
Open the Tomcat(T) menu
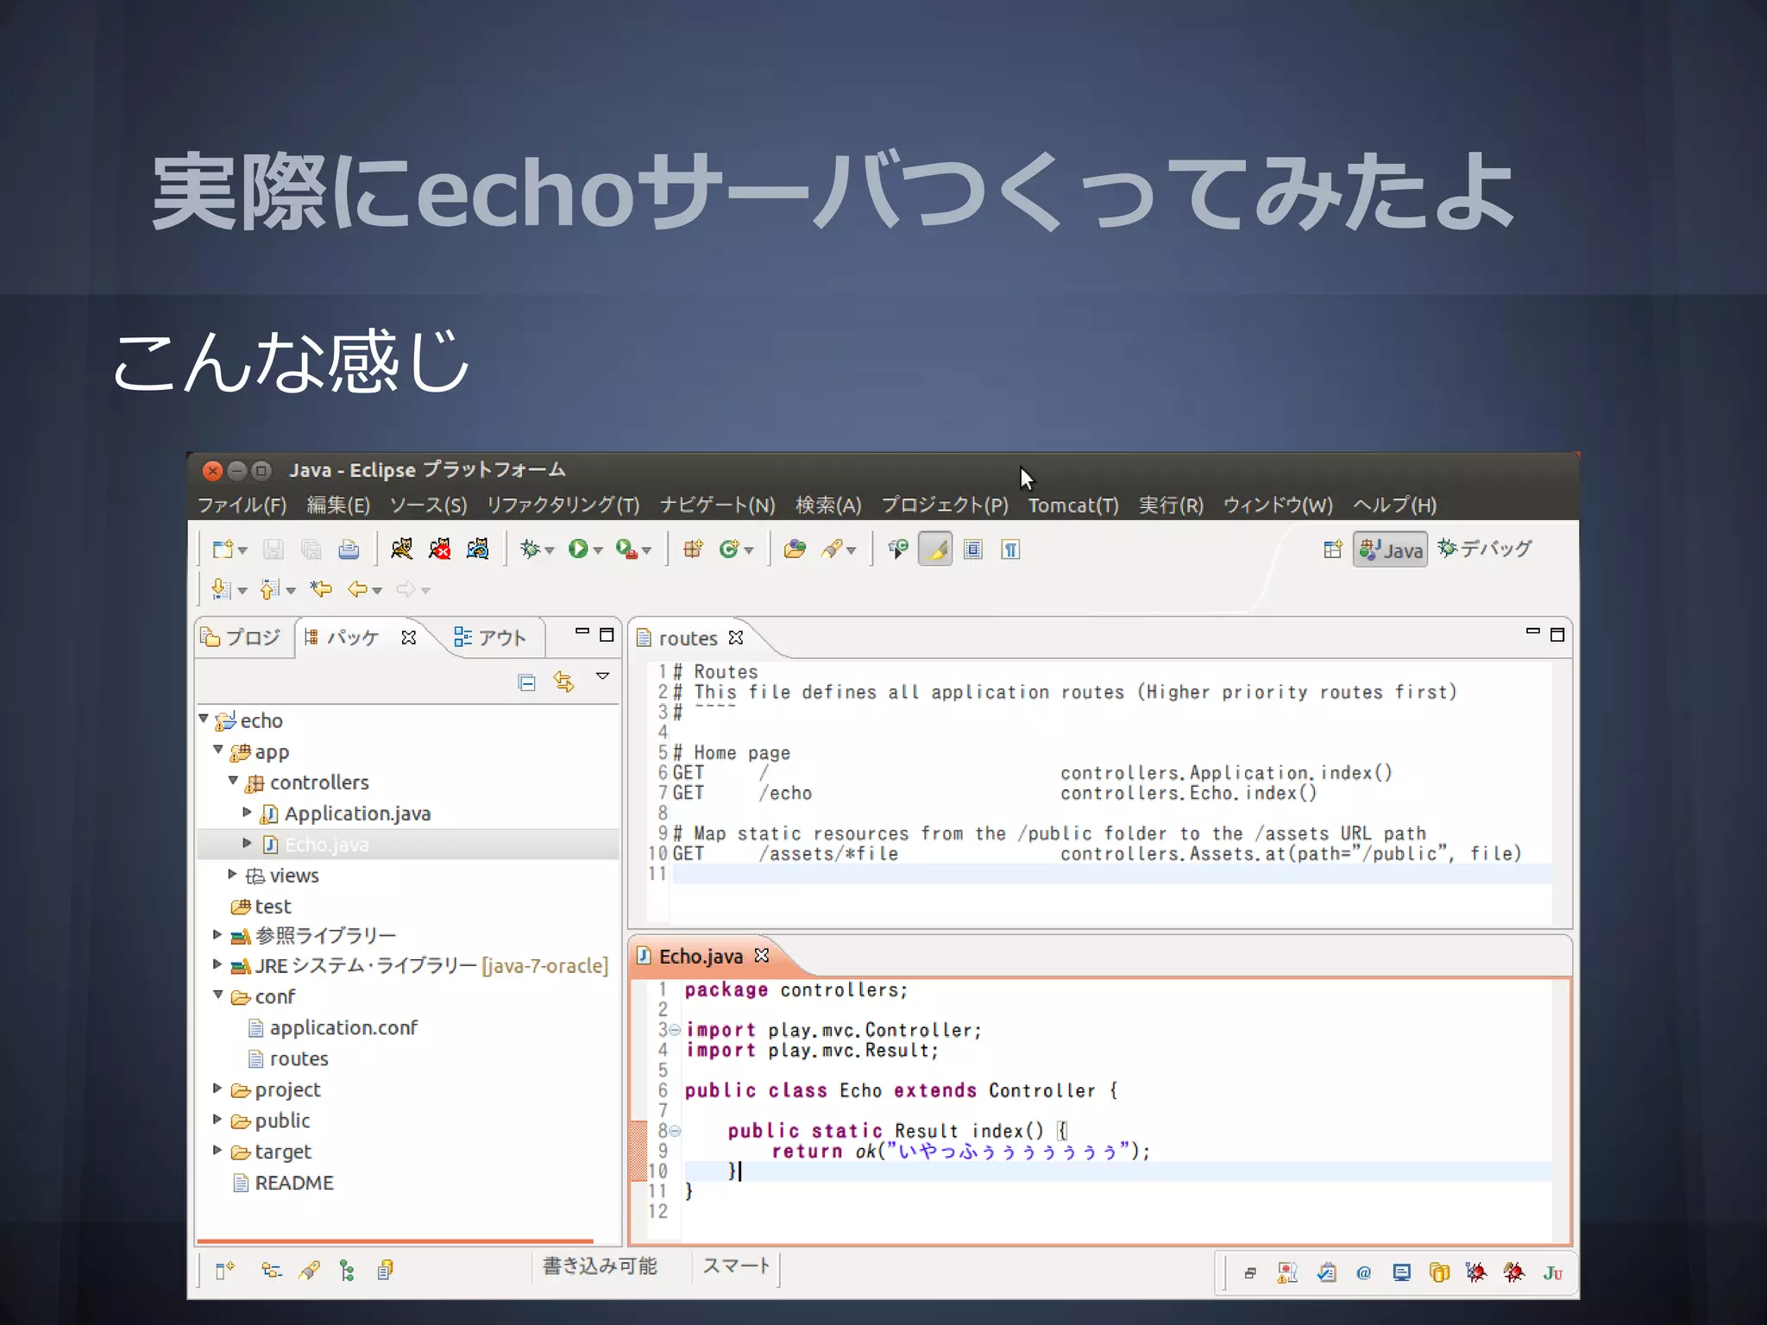(x=1072, y=505)
